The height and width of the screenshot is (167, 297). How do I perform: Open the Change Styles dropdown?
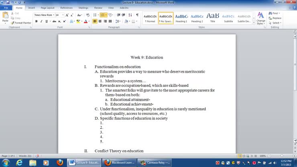(x=260, y=18)
